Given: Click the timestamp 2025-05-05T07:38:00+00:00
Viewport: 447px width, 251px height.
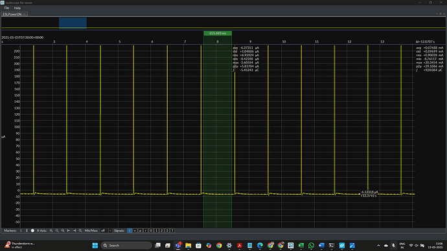Looking at the screenshot, I should pyautogui.click(x=23, y=38).
